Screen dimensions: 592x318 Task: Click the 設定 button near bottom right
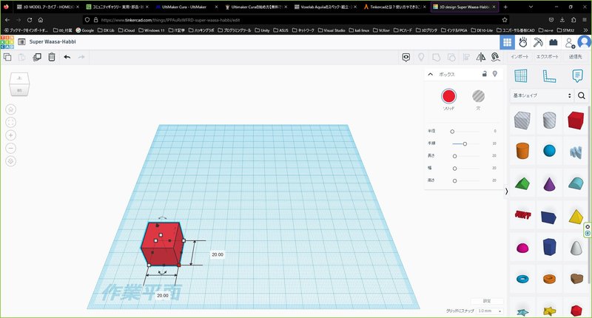[487, 301]
